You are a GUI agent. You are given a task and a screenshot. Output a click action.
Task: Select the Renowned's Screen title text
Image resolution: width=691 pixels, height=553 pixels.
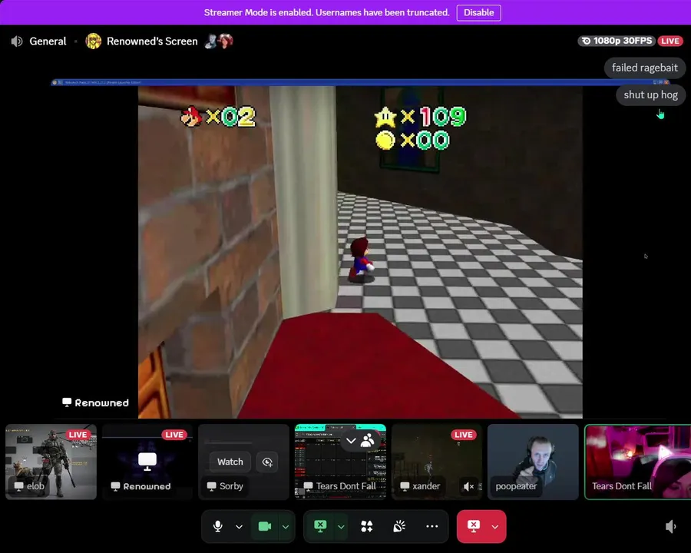152,41
